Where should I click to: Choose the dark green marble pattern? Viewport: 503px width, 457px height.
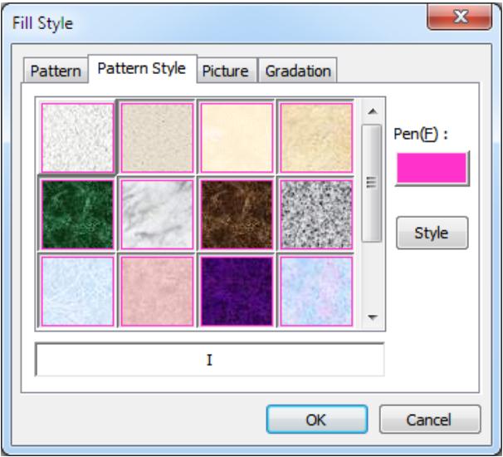pos(76,214)
